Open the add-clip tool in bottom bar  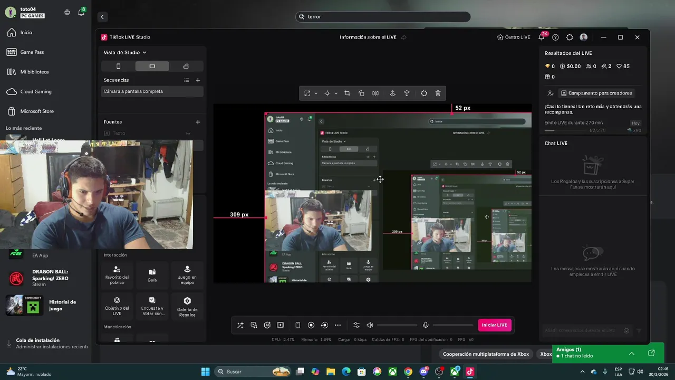click(x=281, y=325)
